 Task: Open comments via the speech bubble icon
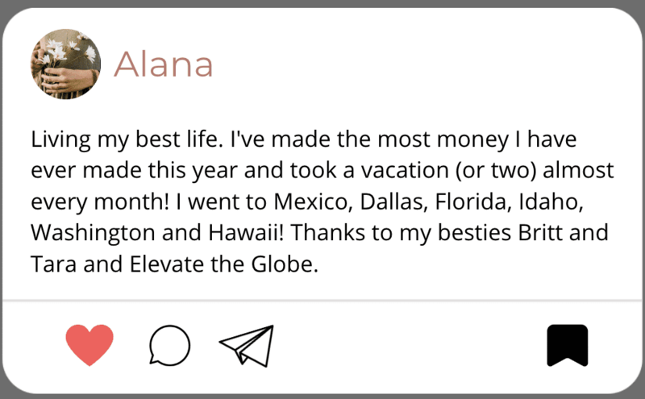point(169,345)
